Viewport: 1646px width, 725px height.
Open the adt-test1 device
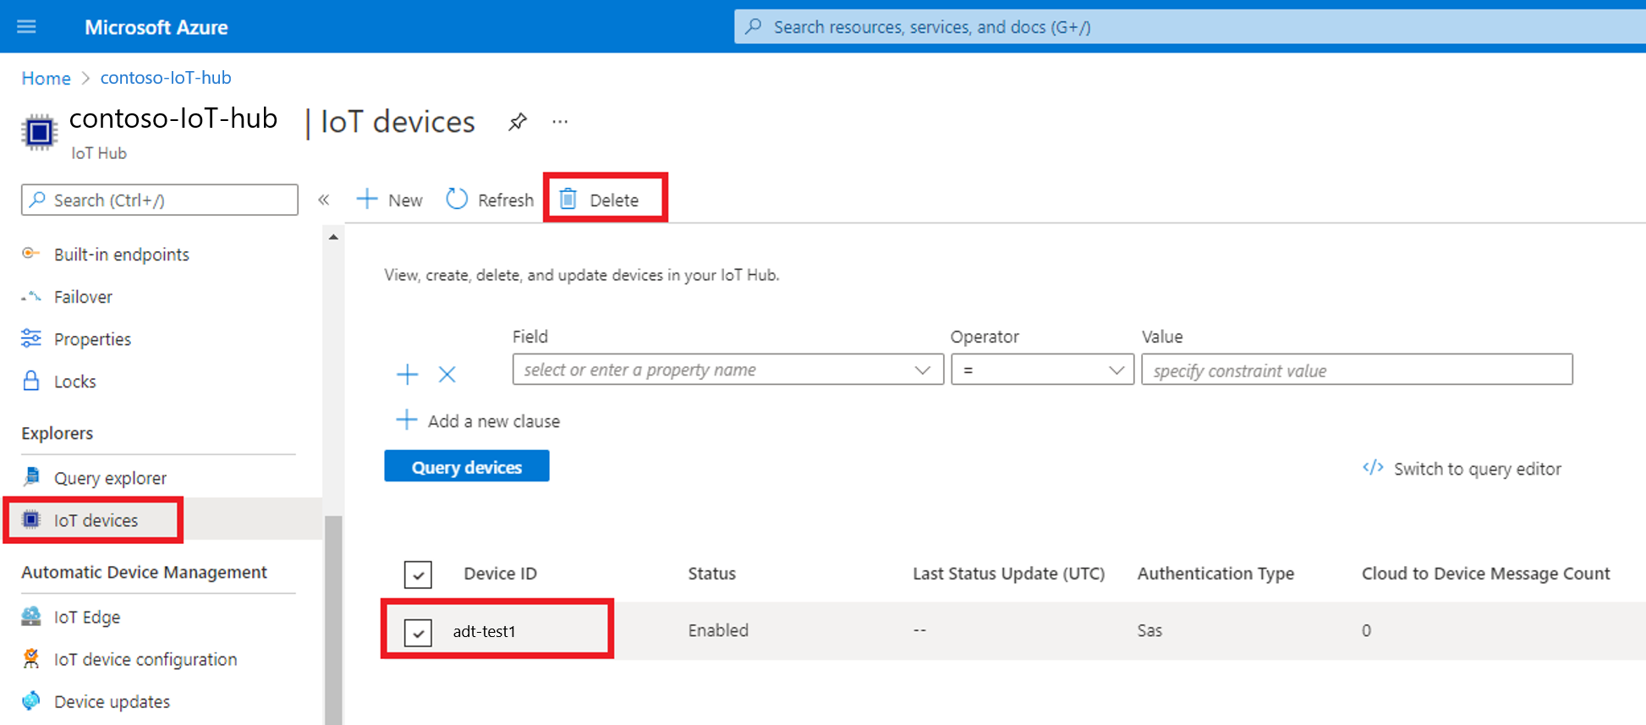[485, 631]
